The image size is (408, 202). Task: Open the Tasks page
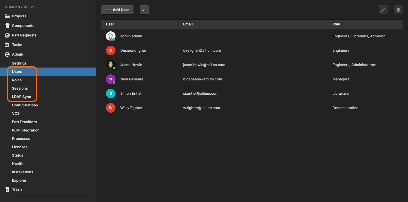(17, 45)
